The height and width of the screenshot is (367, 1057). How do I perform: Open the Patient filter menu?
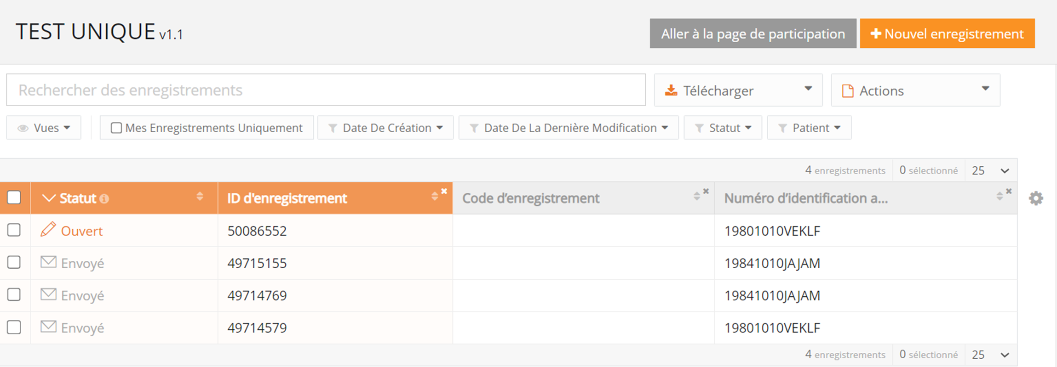coord(809,128)
